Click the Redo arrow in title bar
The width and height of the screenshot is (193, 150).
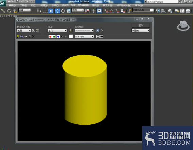[28, 1]
